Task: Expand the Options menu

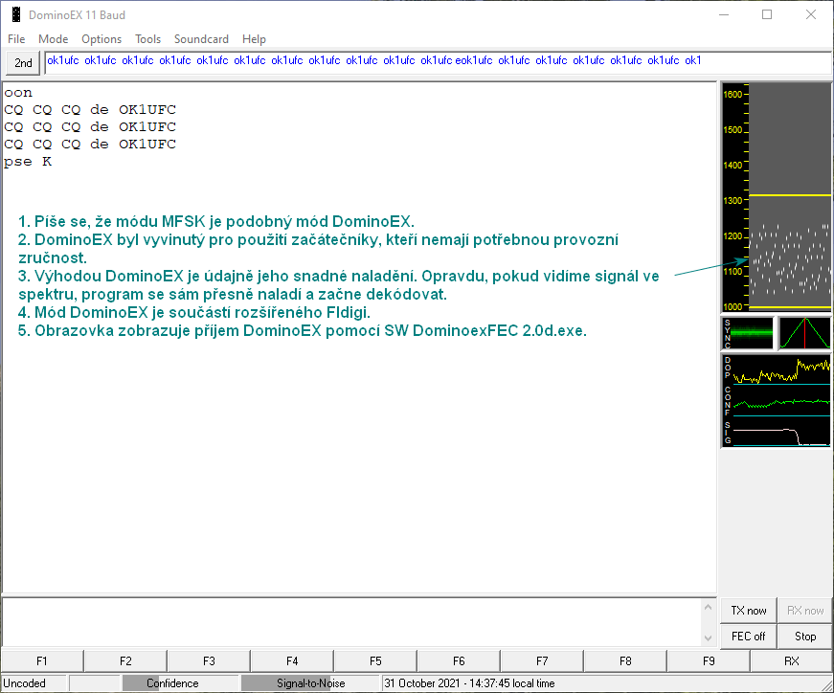Action: [101, 39]
